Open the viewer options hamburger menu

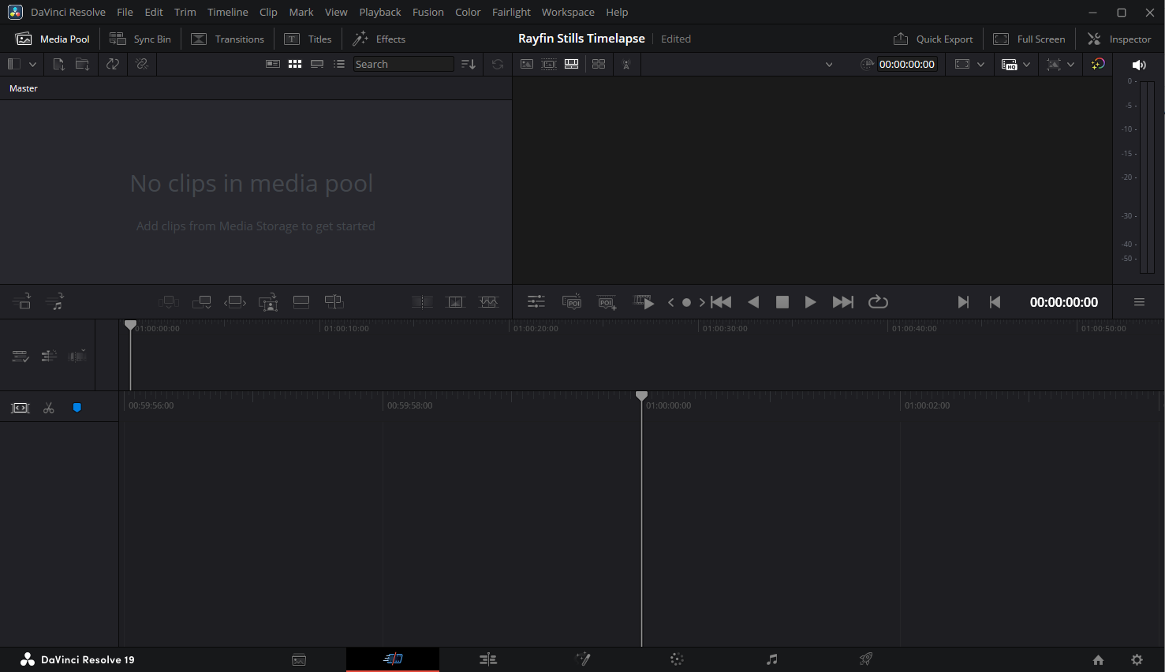click(x=1139, y=302)
